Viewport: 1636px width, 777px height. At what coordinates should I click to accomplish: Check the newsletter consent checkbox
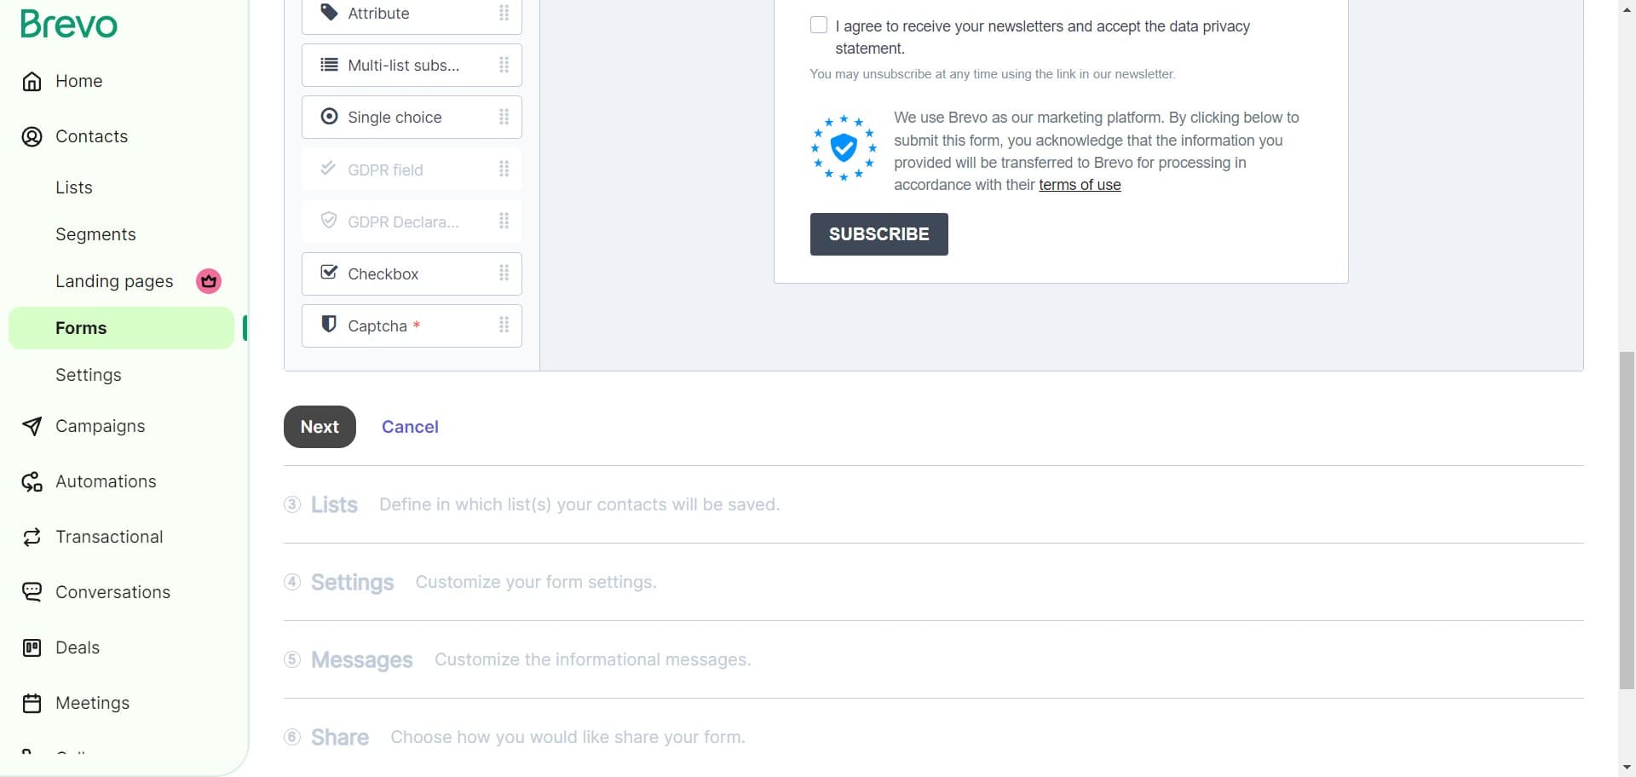tap(818, 25)
